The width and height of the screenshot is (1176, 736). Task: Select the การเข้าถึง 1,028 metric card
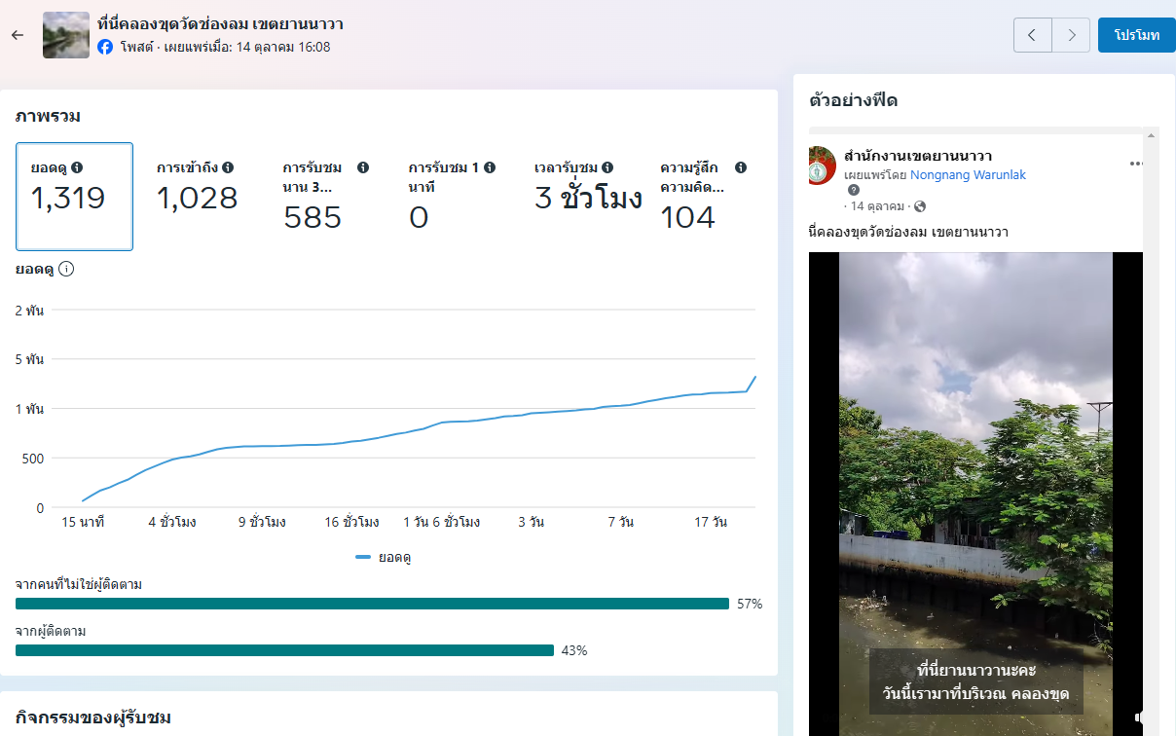pos(197,197)
